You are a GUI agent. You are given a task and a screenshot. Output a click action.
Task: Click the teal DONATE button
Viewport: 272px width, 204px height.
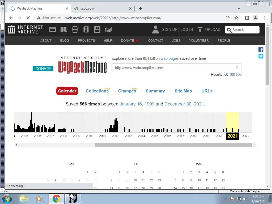pyautogui.click(x=43, y=69)
